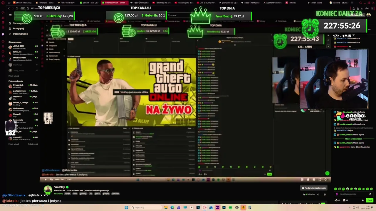Click the Windows taskbar search box
The height and width of the screenshot is (211, 376).
coord(146,207)
